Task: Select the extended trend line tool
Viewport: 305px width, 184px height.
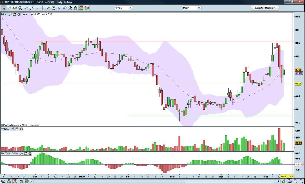Action: pyautogui.click(x=31, y=8)
